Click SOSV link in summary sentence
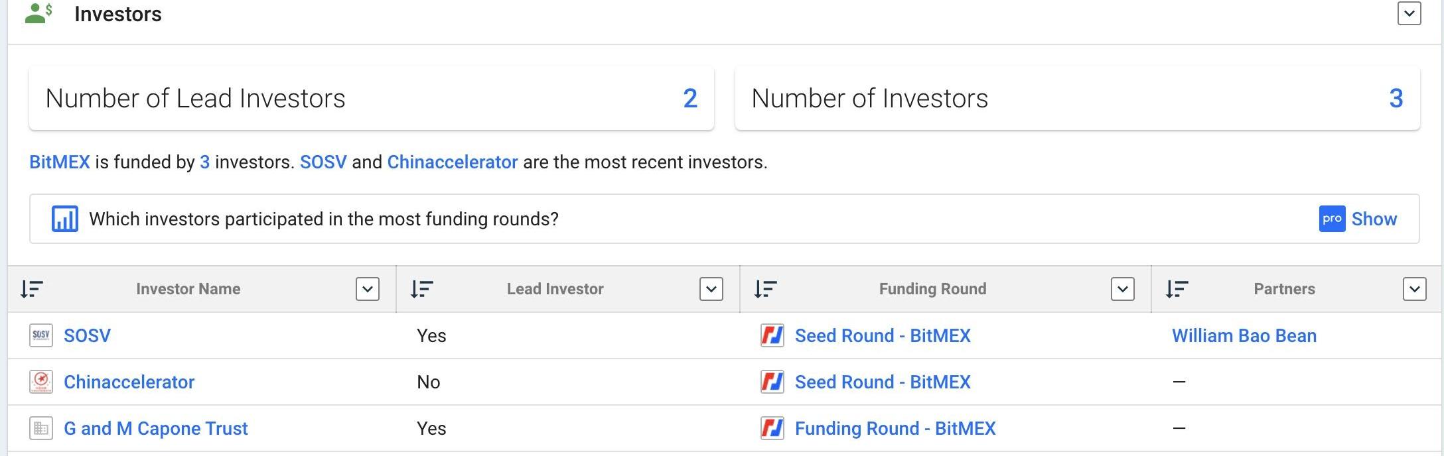1444x456 pixels. (323, 162)
